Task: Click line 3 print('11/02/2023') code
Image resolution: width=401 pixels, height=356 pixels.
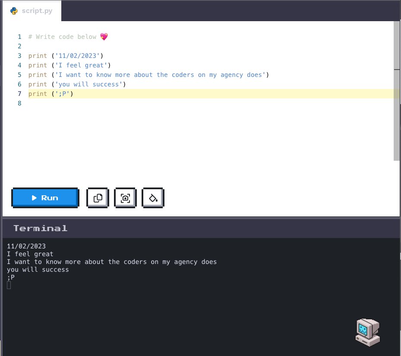Action: 66,56
